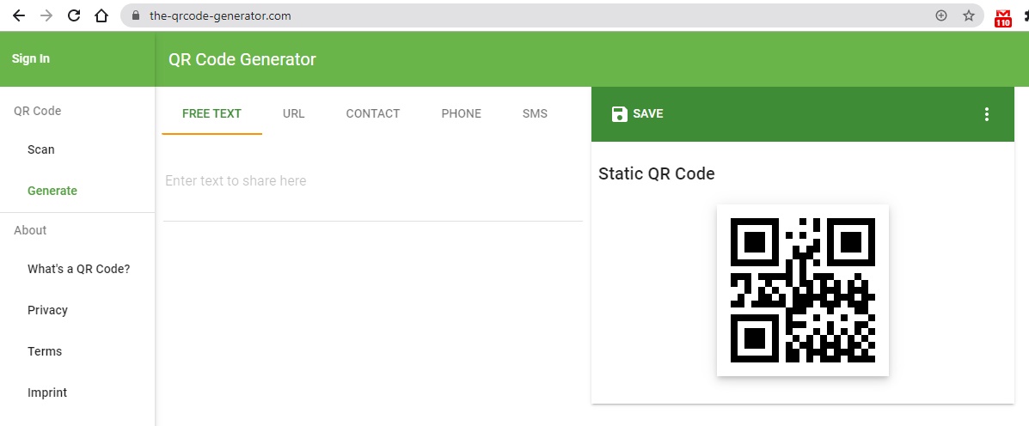The width and height of the screenshot is (1029, 426).
Task: Click the generated QR code image
Action: tap(803, 290)
